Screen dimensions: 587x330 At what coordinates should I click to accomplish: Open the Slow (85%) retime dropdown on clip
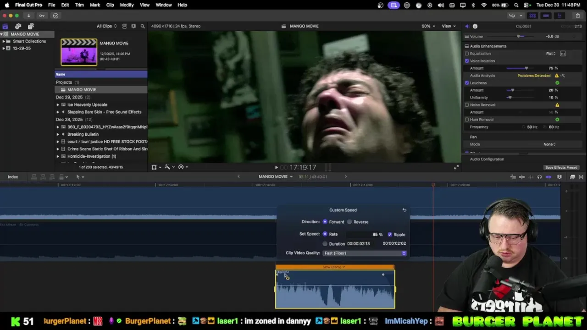click(334, 267)
